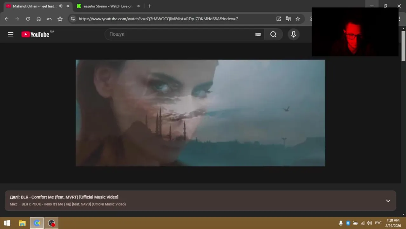Screen dimensions: 406x229
Task: Click the YouTube URL in address bar
Action: pos(158,19)
